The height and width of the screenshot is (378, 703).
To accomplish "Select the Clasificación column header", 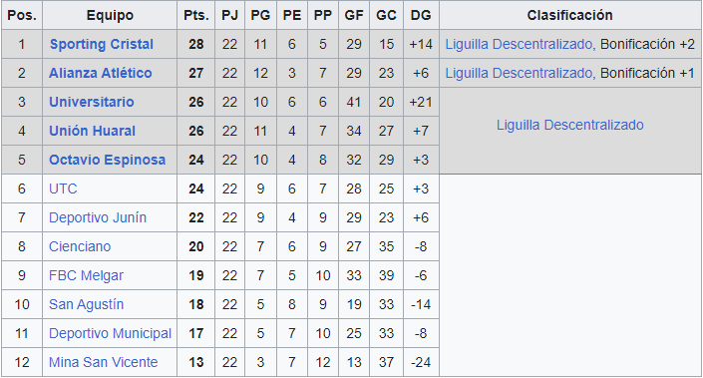I will (569, 15).
